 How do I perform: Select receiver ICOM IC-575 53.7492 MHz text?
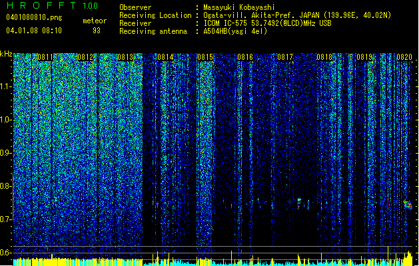267,23
